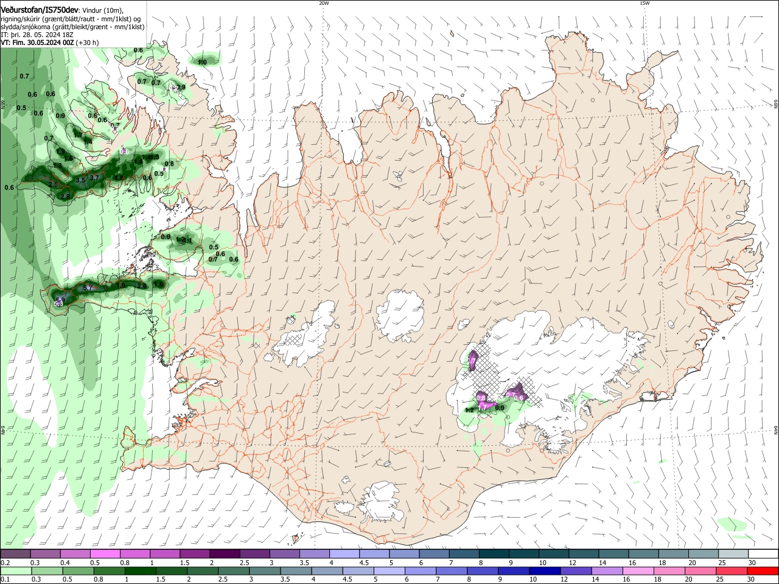Click the dusky mauve 0.2 snow legend swatch
Viewport: 779px width, 584px height.
15,554
